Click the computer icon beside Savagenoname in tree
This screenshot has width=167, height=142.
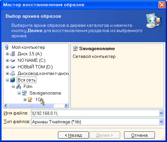[x=24, y=93]
